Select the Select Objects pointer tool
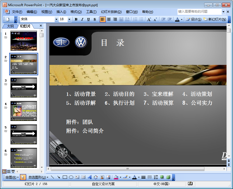Image resolution: width=233 pixels, height=189 pixels. pos(23,177)
